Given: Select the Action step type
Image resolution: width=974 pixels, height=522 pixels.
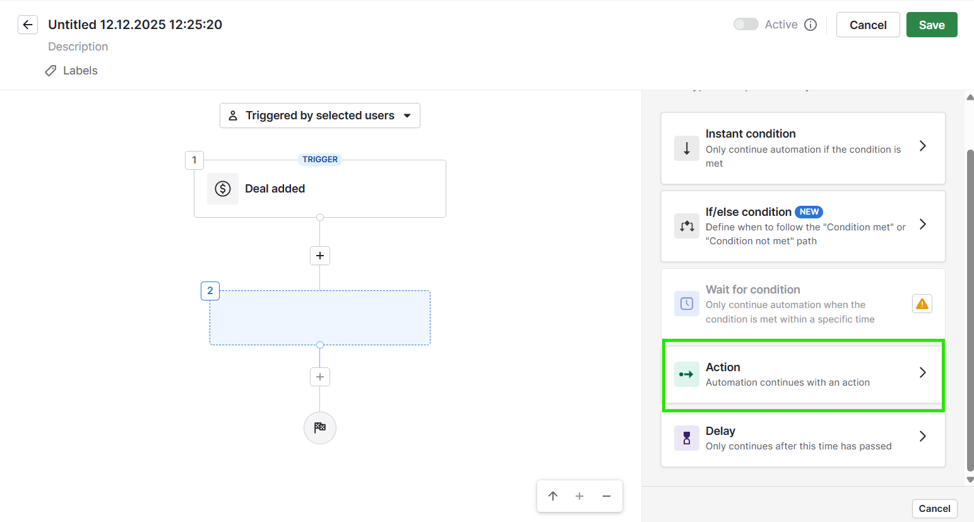Looking at the screenshot, I should 802,374.
